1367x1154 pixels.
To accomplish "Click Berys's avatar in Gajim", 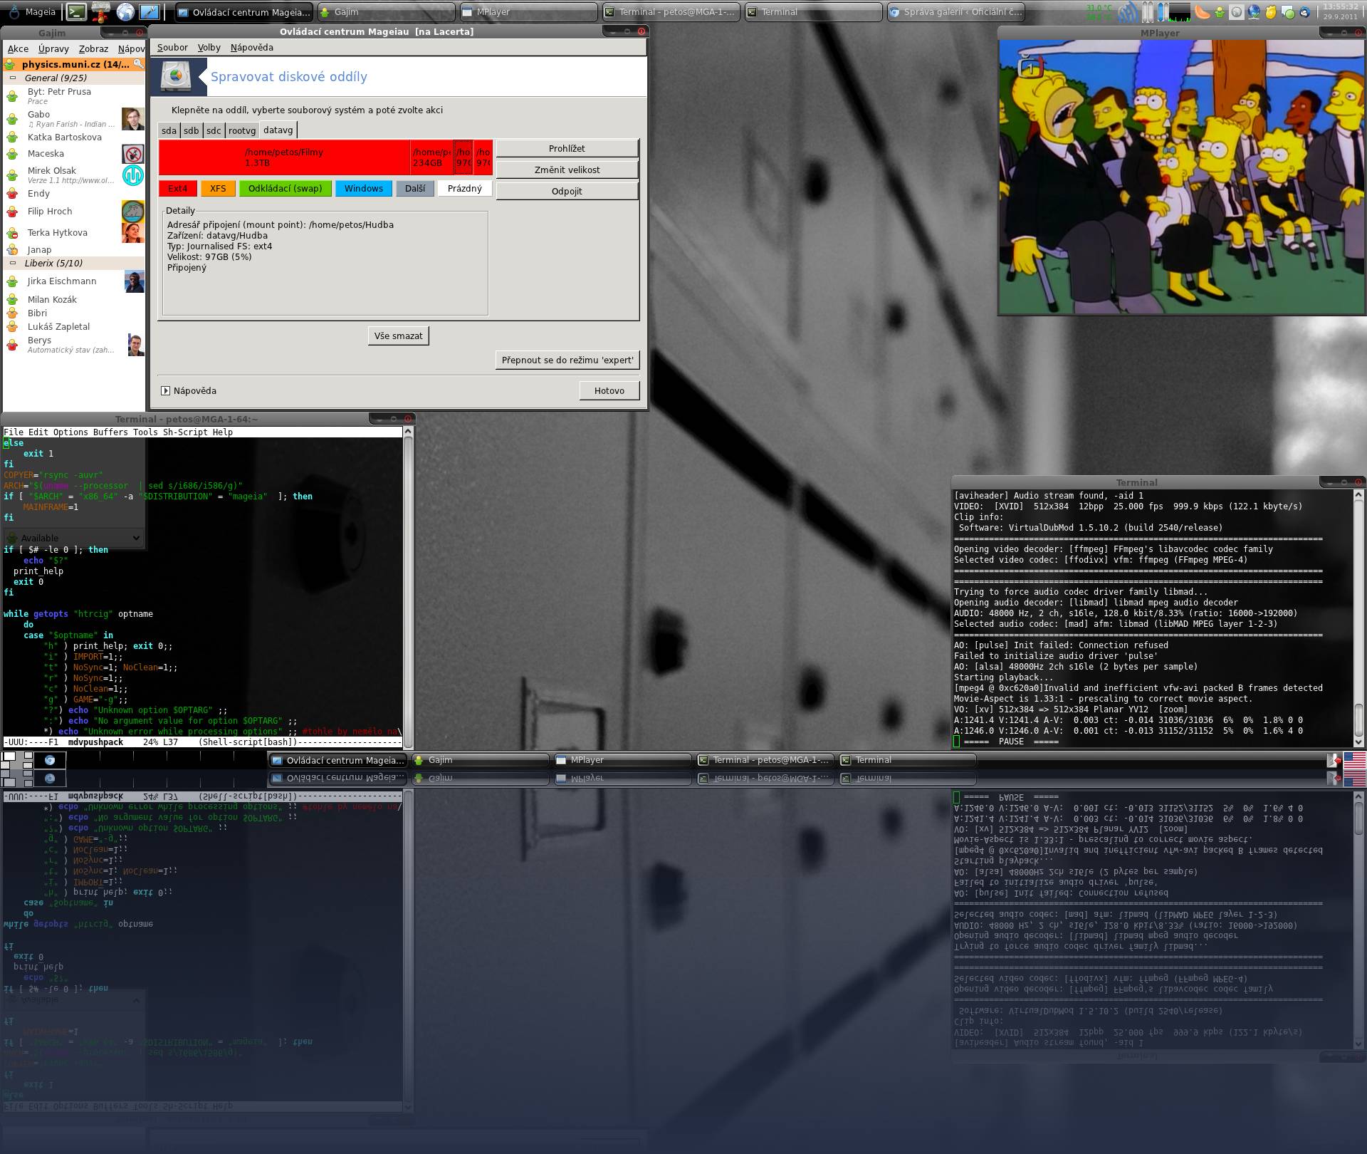I will [x=135, y=345].
